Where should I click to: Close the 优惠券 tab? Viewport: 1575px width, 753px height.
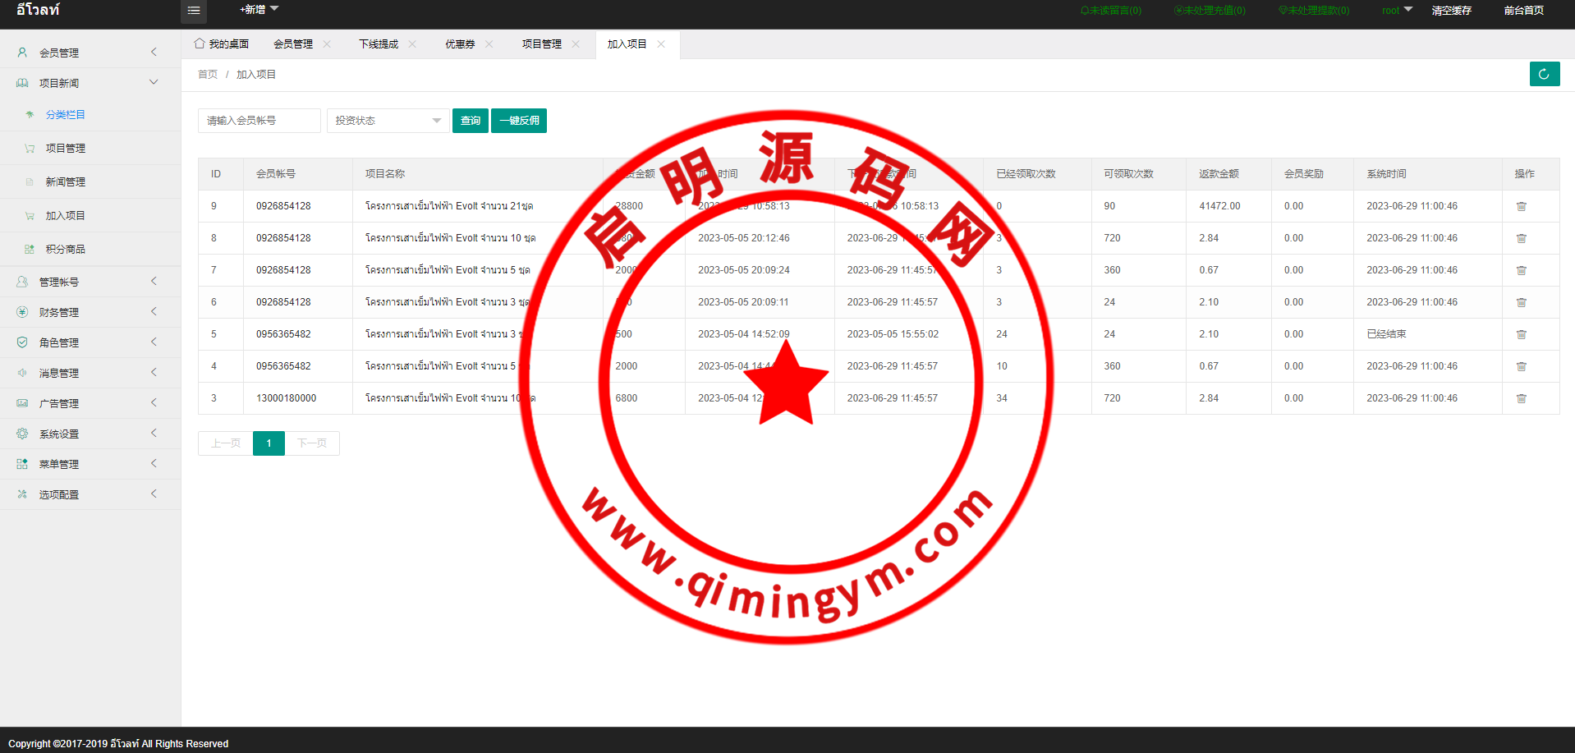tap(489, 44)
